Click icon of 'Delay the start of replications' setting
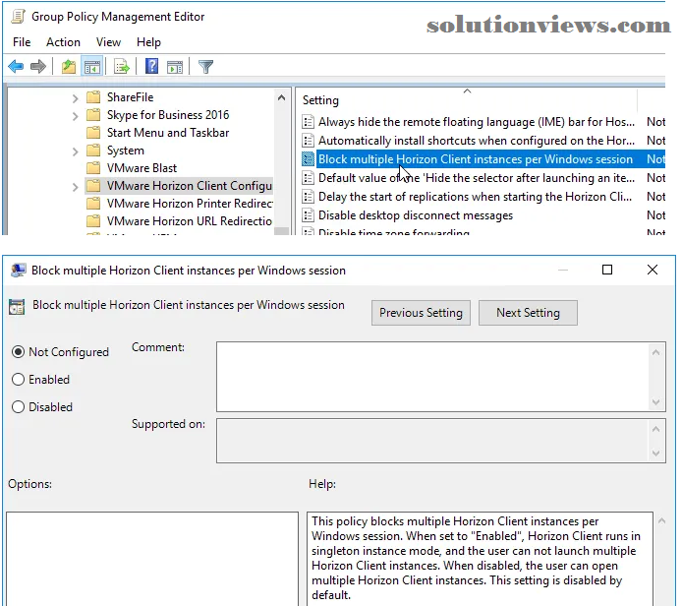The height and width of the screenshot is (606, 682). pyautogui.click(x=308, y=197)
